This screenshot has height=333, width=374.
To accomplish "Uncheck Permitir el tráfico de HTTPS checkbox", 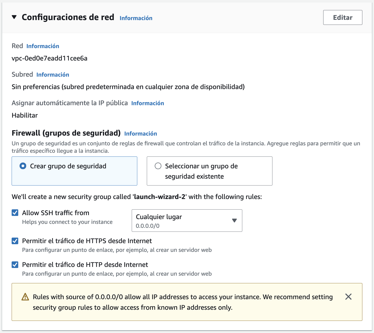I will (x=15, y=241).
